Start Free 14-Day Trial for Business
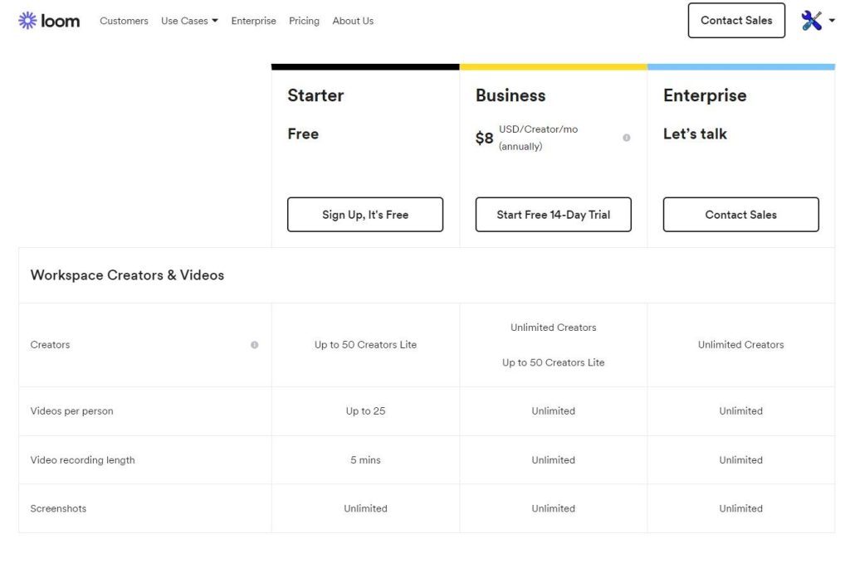This screenshot has height=568, width=850. click(x=553, y=215)
